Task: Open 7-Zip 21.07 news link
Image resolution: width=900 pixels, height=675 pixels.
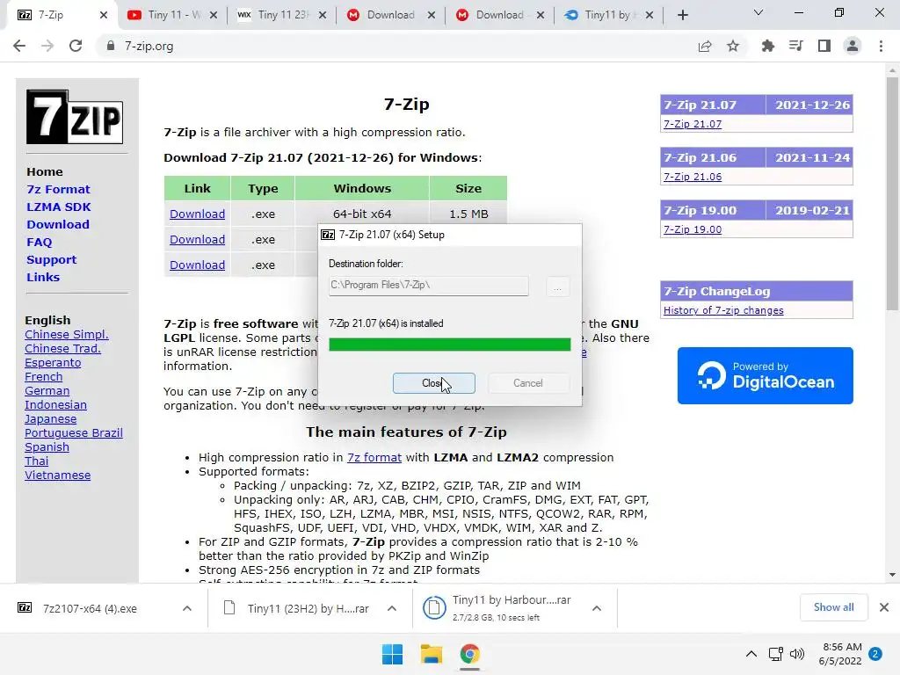Action: (693, 124)
